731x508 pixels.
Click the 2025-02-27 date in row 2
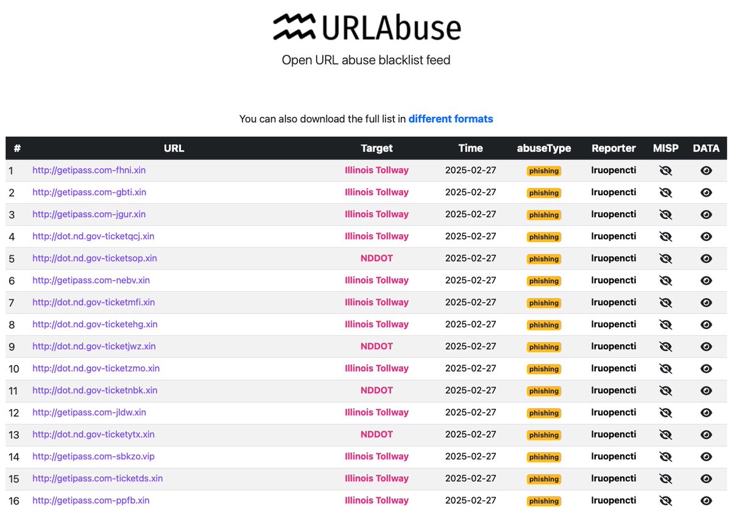(x=470, y=192)
